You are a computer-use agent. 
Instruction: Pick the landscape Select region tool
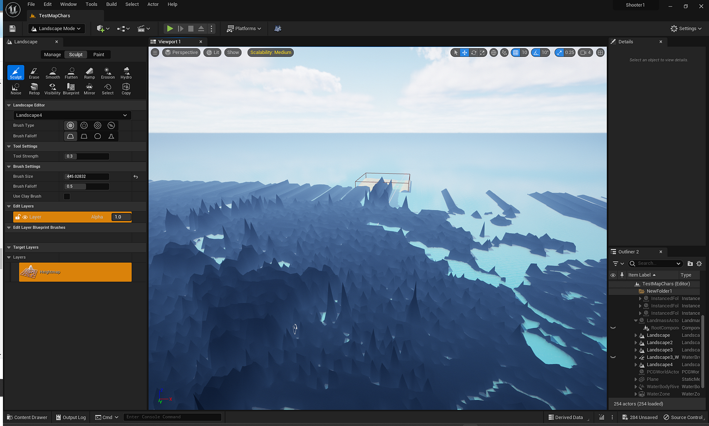[x=108, y=89]
